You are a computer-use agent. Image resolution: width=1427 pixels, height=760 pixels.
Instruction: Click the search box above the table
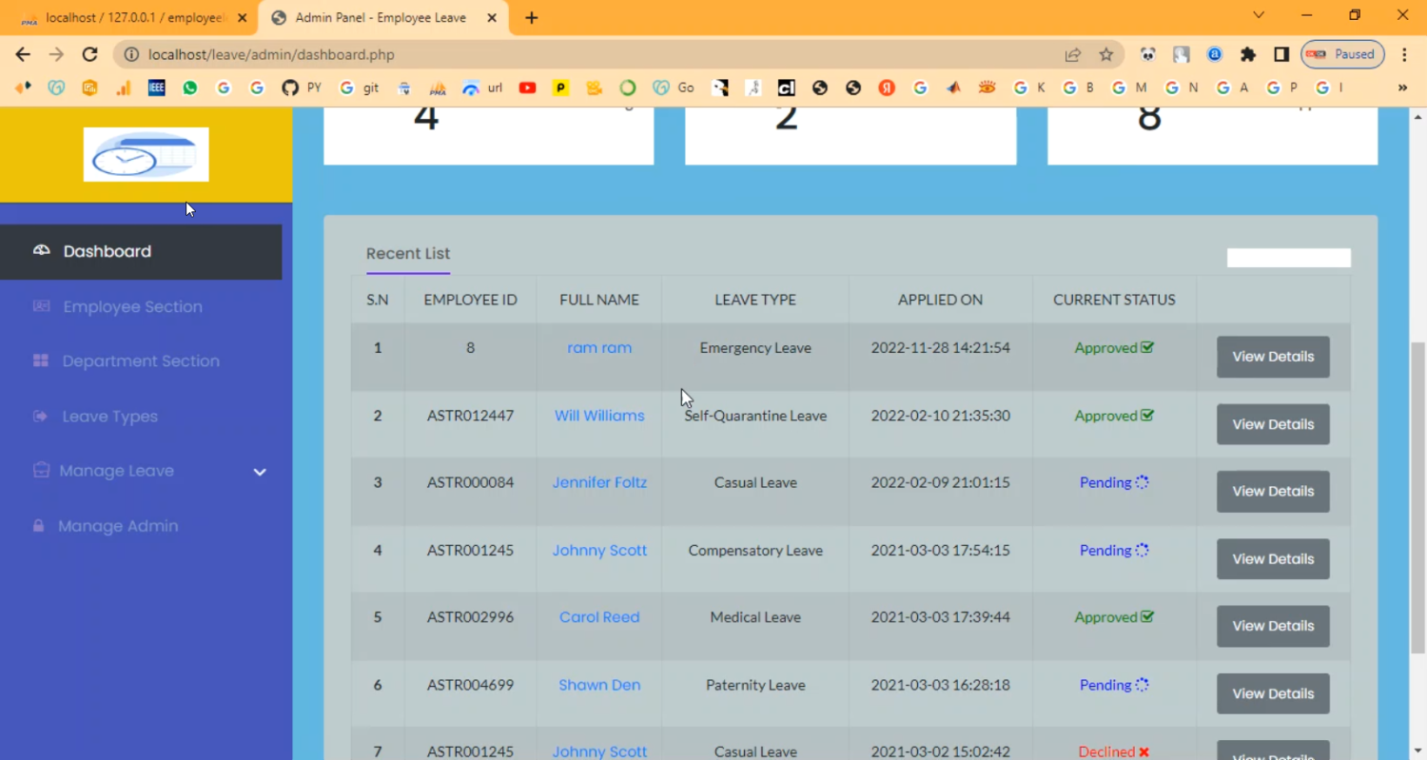click(1288, 258)
